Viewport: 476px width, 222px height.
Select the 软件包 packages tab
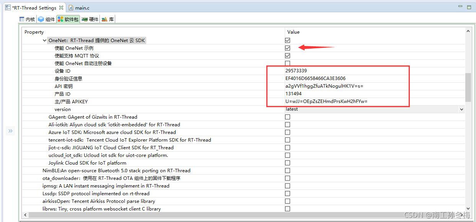(68, 19)
